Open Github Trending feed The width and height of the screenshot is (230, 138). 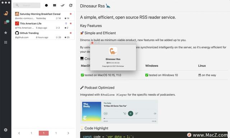44,35
